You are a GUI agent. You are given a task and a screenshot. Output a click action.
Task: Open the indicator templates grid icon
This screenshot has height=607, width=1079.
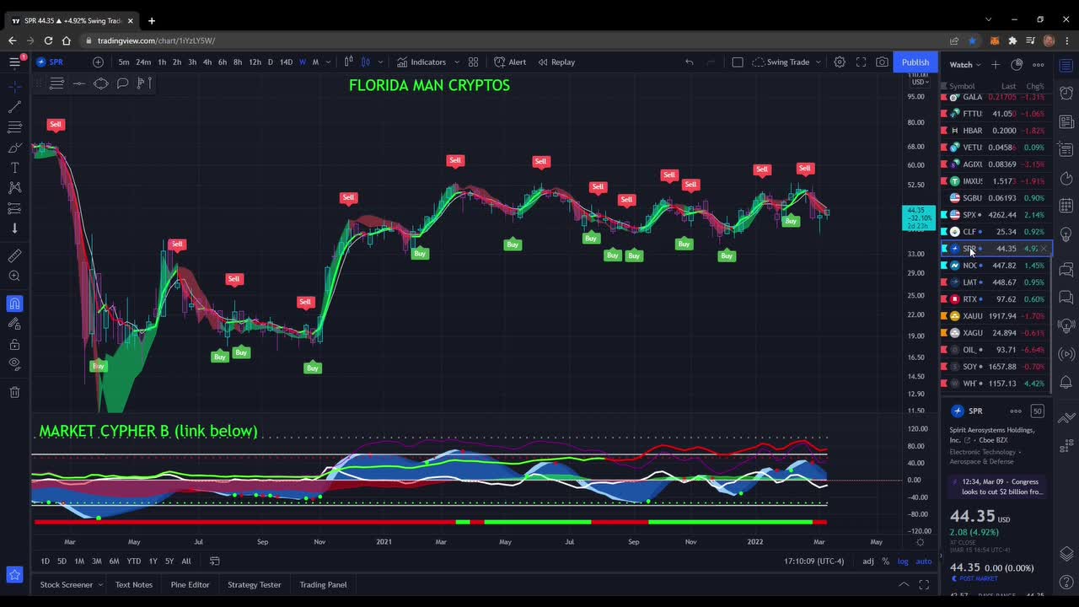pyautogui.click(x=473, y=62)
